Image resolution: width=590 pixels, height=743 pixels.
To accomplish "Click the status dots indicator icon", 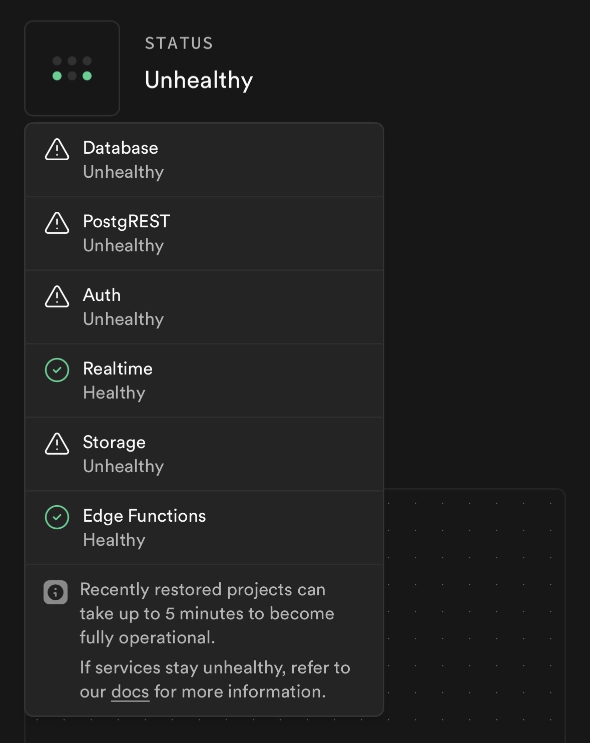I will tap(72, 69).
